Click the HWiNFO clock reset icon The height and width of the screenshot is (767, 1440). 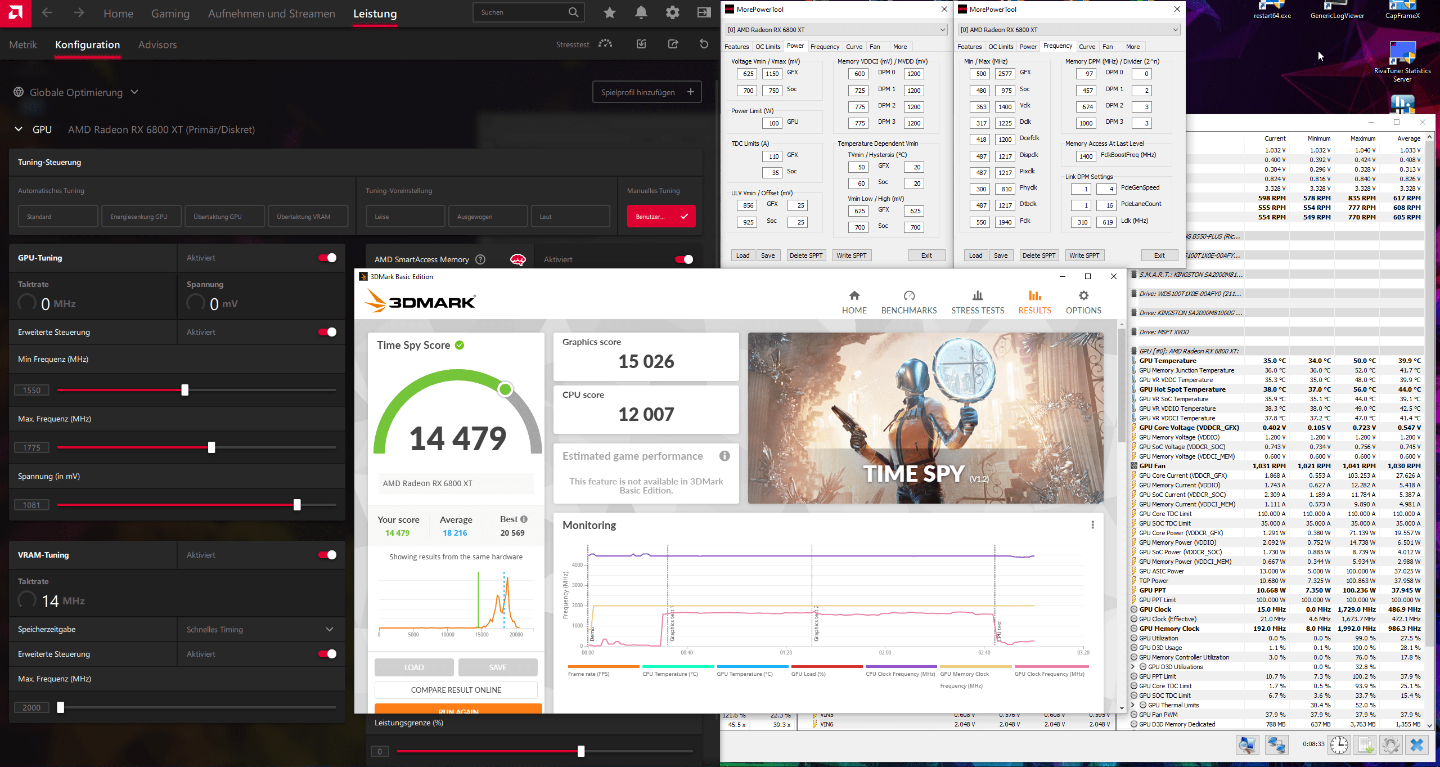(x=1339, y=745)
